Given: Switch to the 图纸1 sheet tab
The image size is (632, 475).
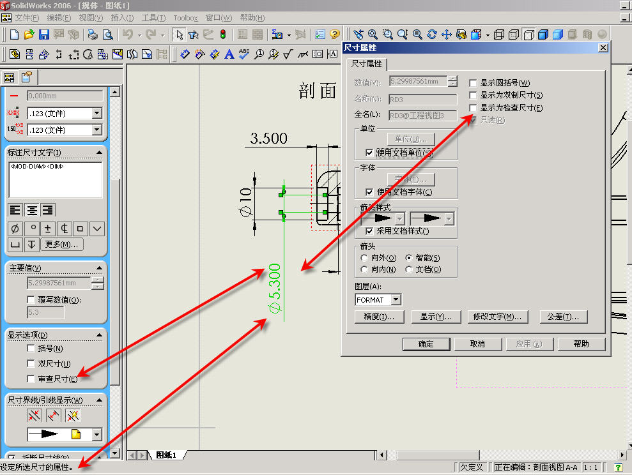Looking at the screenshot, I should point(166,455).
